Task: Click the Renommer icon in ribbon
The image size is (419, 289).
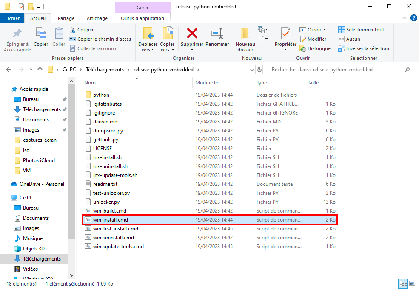Action: coord(217,34)
